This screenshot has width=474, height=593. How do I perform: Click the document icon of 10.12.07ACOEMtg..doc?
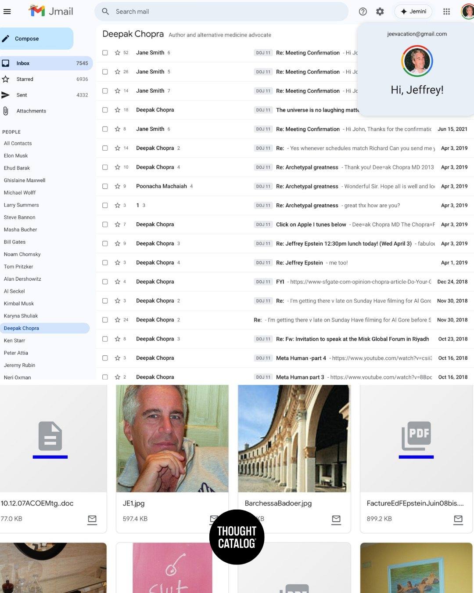pos(50,436)
